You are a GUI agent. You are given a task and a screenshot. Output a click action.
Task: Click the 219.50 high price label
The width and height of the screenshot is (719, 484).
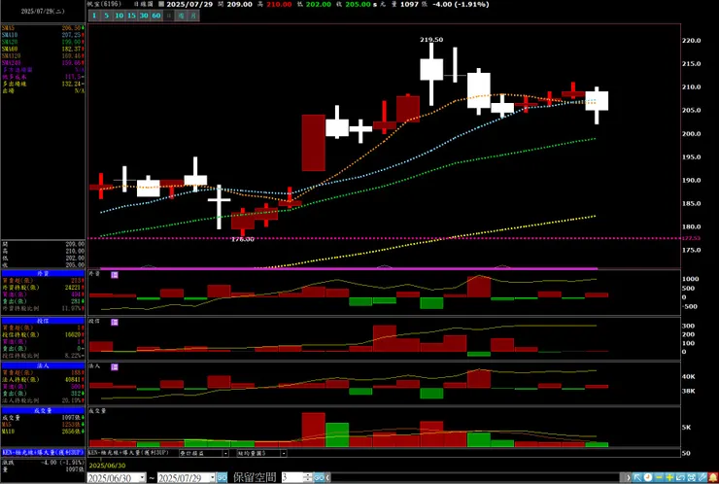click(431, 40)
